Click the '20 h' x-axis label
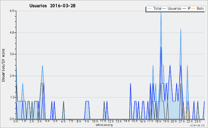Viewport: 208px width, 128px height. tap(174, 121)
